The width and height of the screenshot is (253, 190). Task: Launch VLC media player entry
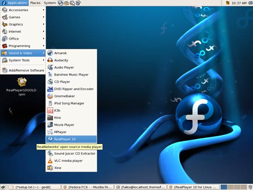click(71, 161)
